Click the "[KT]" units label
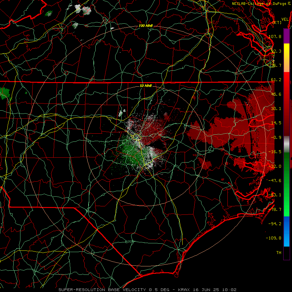This screenshot has width=292, height=292. point(277,22)
